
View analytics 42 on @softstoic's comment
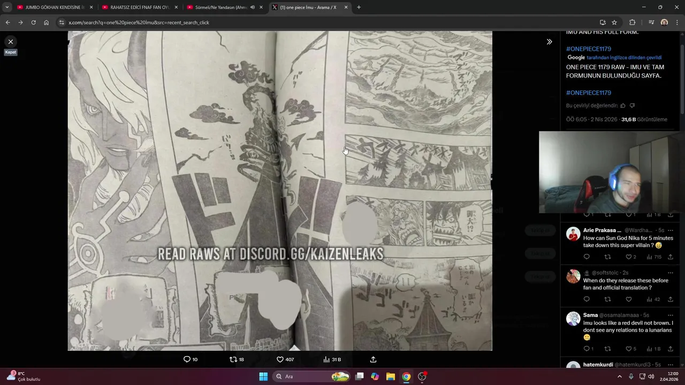[653, 299]
